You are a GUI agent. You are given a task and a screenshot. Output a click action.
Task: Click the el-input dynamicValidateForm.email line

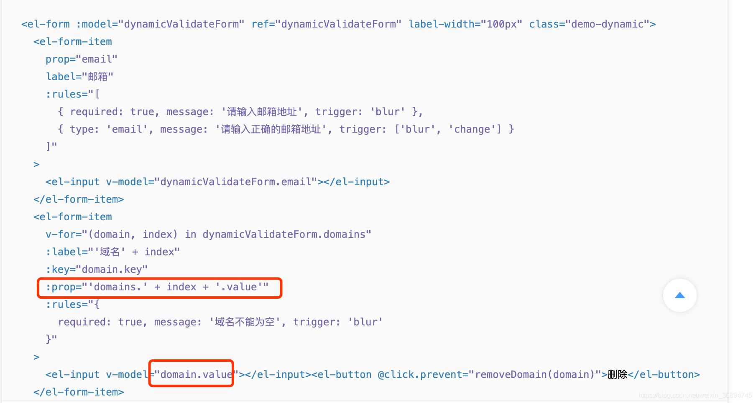217,182
